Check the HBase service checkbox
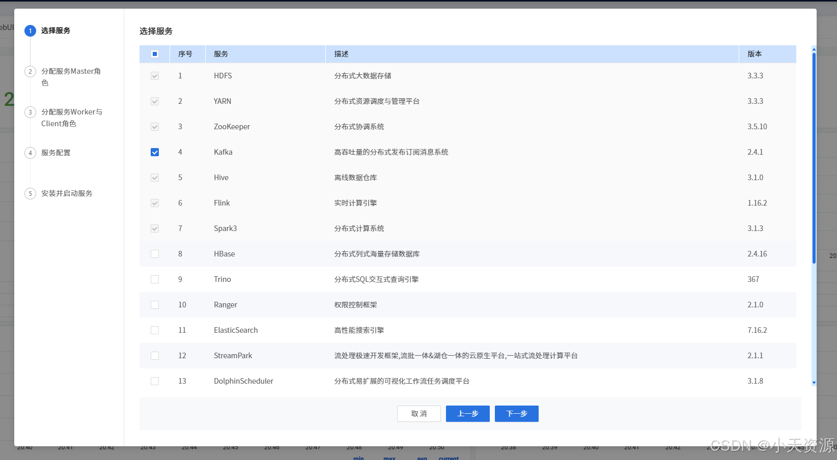Image resolution: width=837 pixels, height=460 pixels. (155, 254)
